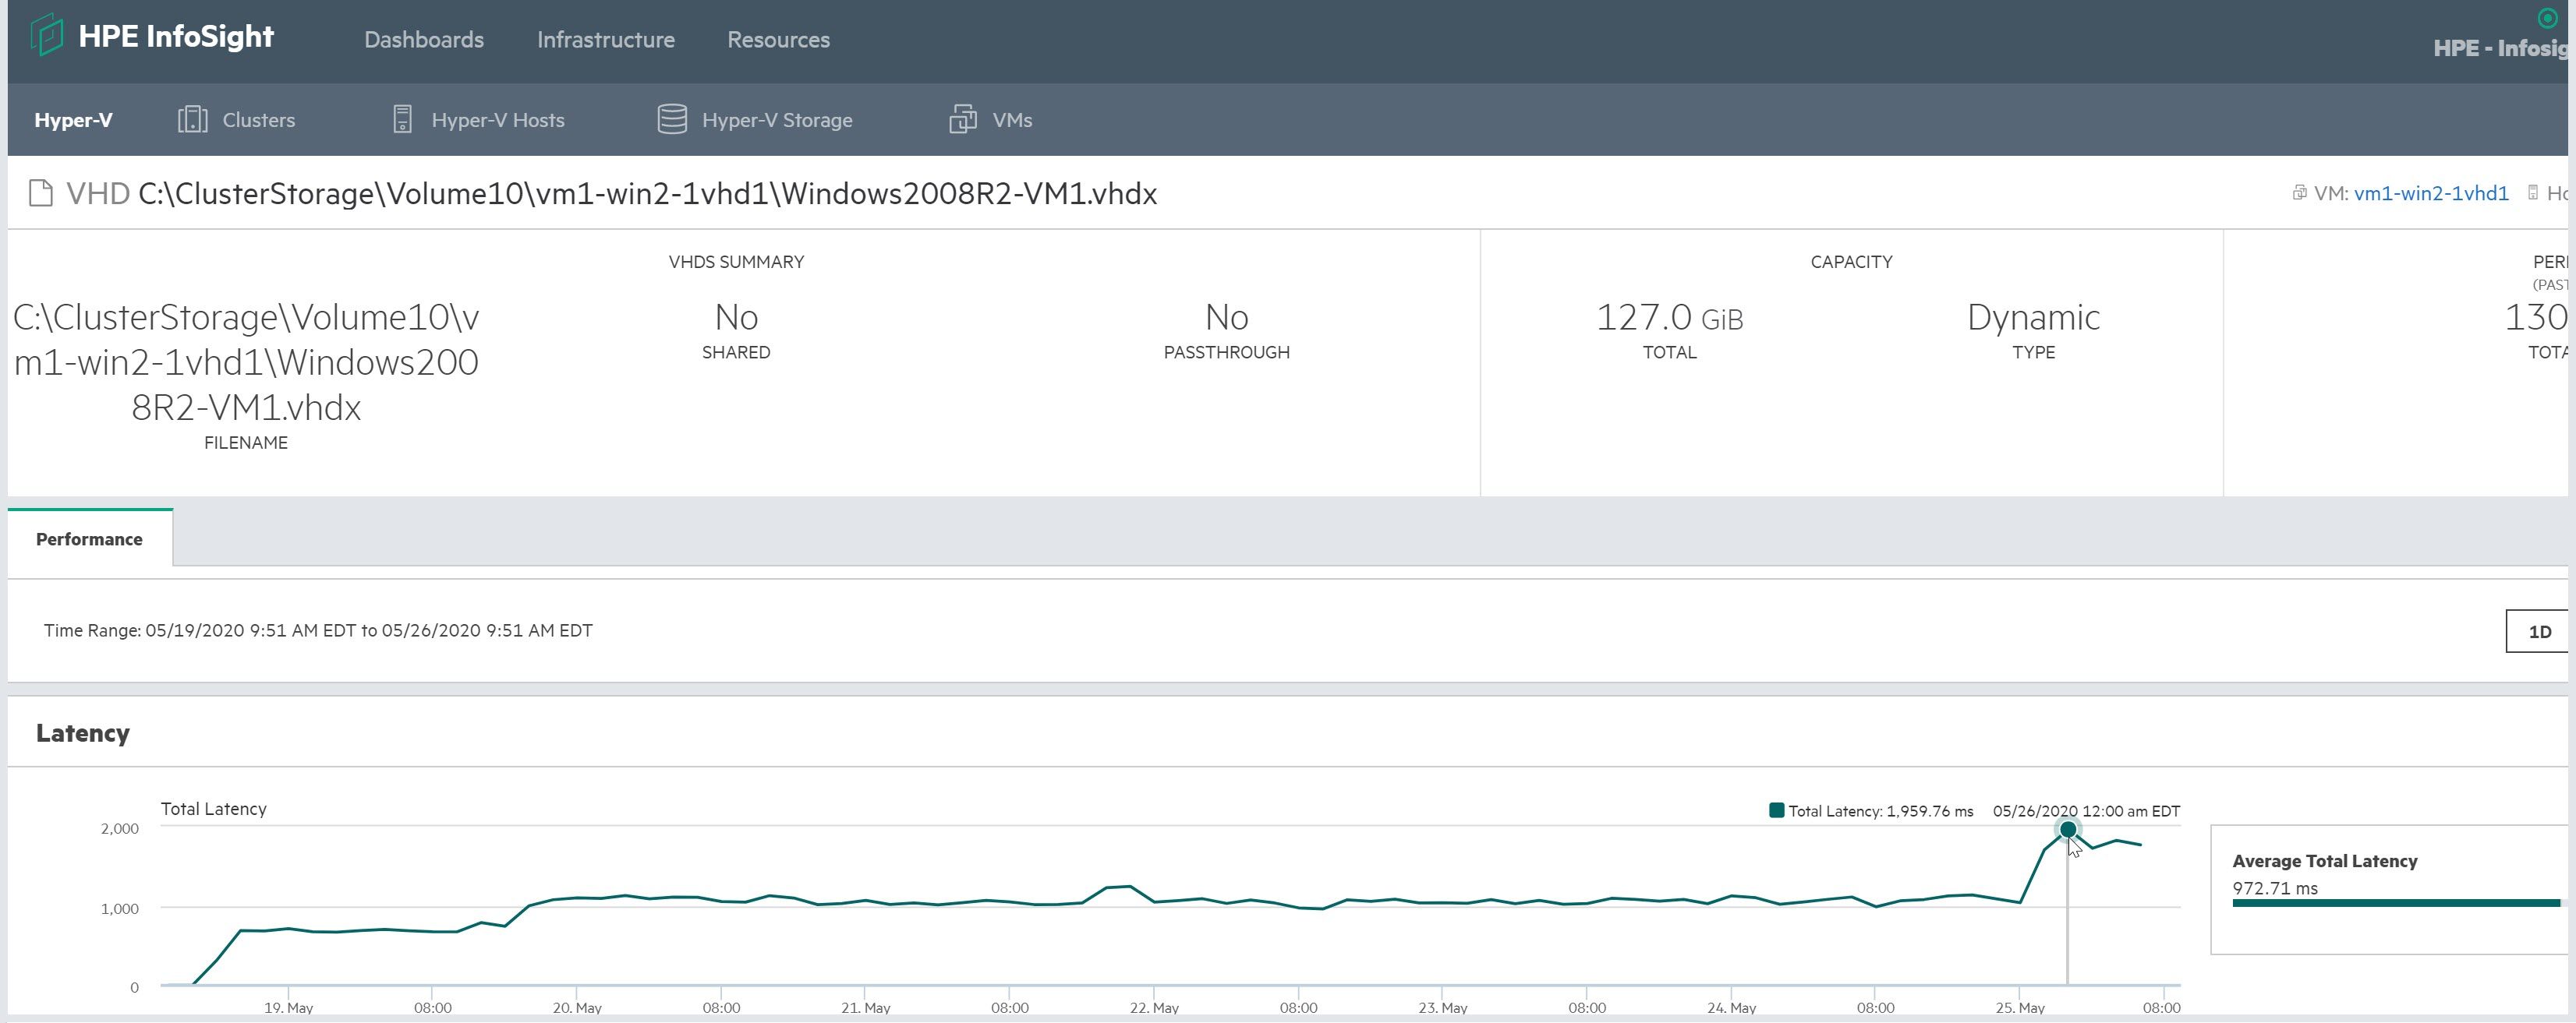Viewport: 2576px width, 1023px height.
Task: Click the Dynamic type value
Action: point(2033,318)
